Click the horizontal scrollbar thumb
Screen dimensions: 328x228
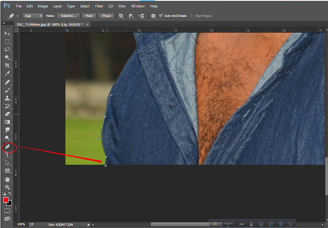186,224
